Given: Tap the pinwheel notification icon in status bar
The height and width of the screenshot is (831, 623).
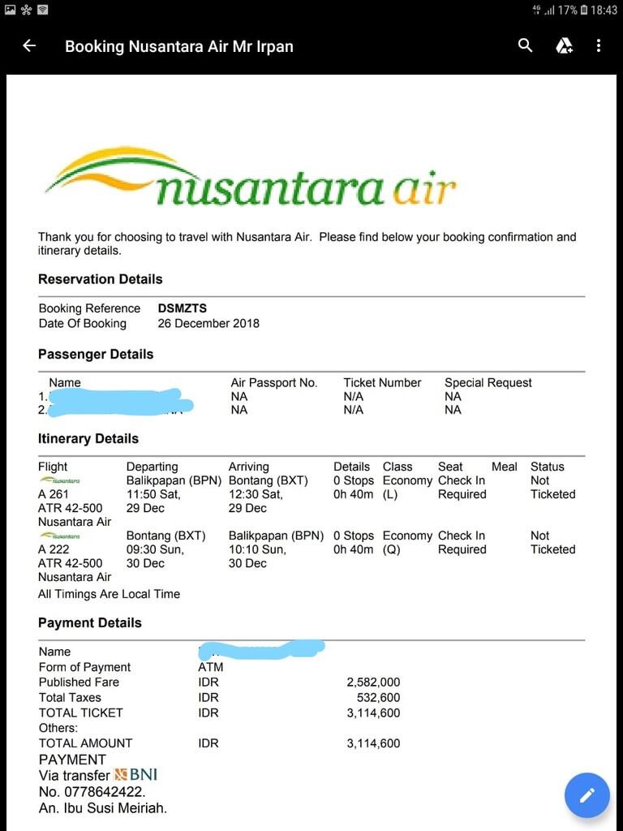Looking at the screenshot, I should (x=27, y=10).
